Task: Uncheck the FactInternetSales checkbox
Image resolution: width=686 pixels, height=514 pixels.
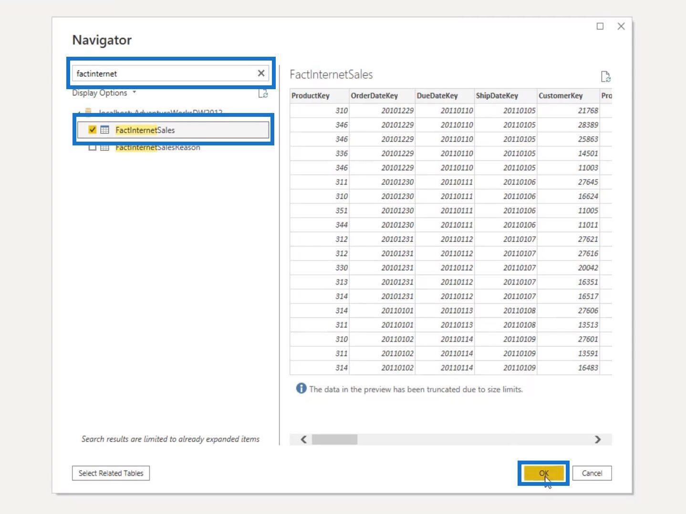Action: coord(93,130)
